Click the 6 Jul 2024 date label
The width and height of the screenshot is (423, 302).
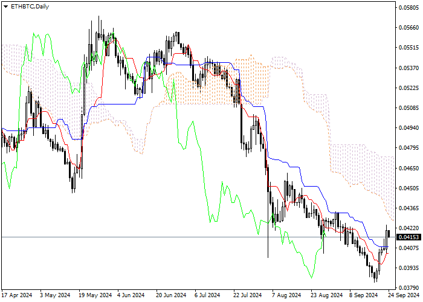tap(207, 295)
